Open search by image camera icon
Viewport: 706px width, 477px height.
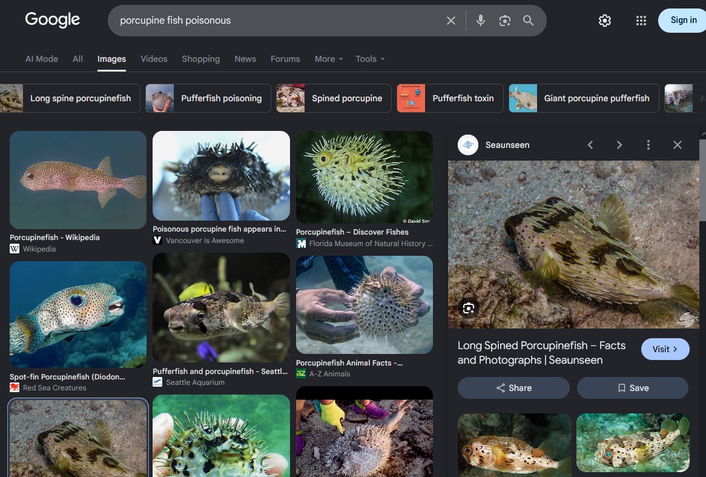(505, 21)
